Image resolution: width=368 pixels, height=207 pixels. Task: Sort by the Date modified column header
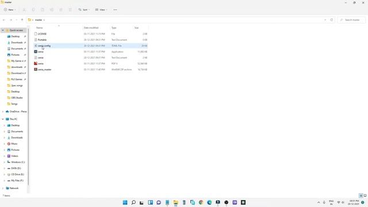point(91,28)
